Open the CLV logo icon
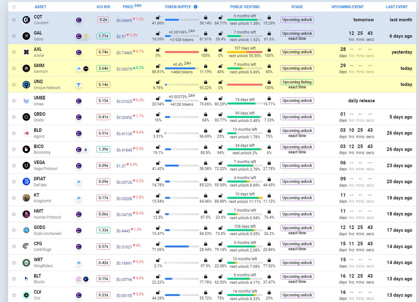Screen dimensions: 419x302 [26, 295]
